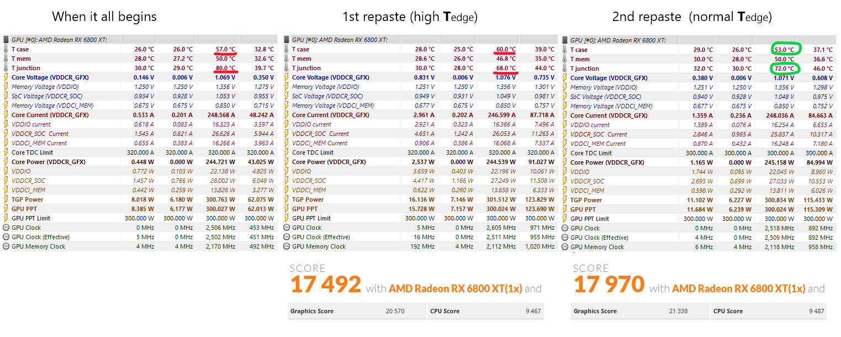Click GPU PPT Limit lightning icon in 'When it all begins' panel
The width and height of the screenshot is (841, 337).
point(6,218)
